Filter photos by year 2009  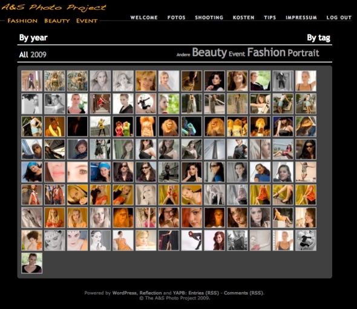[39, 54]
